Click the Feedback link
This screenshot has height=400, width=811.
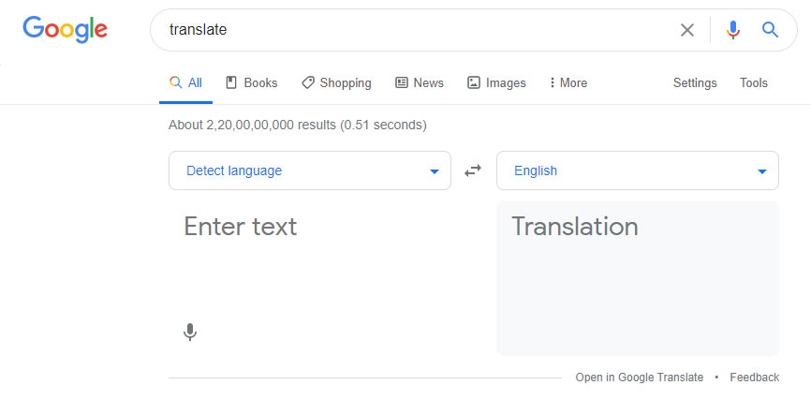(x=755, y=378)
